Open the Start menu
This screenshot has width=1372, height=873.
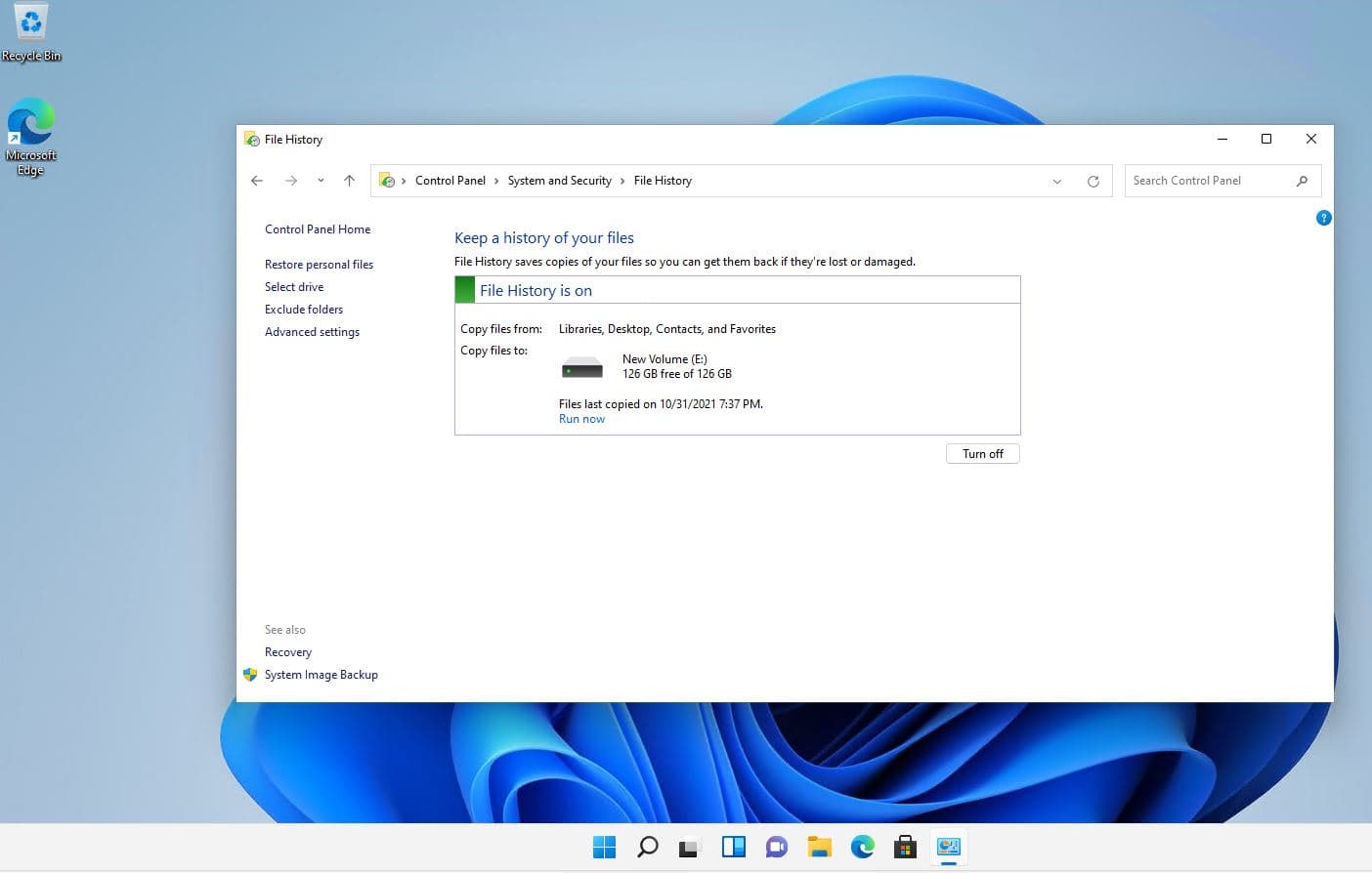(x=604, y=846)
